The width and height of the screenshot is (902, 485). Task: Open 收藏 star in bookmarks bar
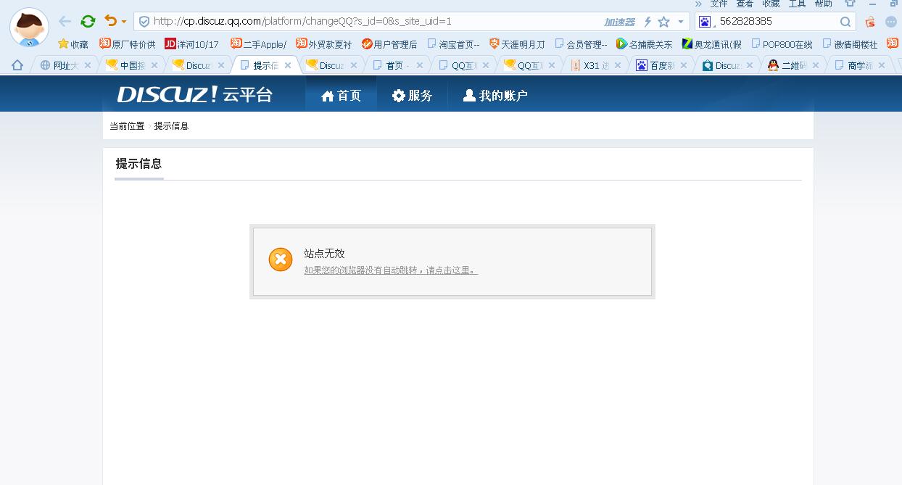[x=73, y=44]
